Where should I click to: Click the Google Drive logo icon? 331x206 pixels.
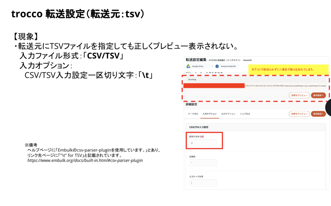(x=188, y=66)
